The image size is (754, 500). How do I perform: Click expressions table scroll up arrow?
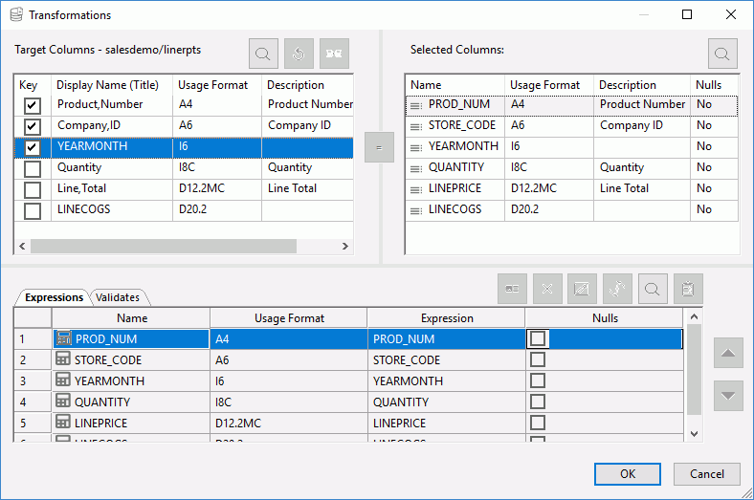694,316
